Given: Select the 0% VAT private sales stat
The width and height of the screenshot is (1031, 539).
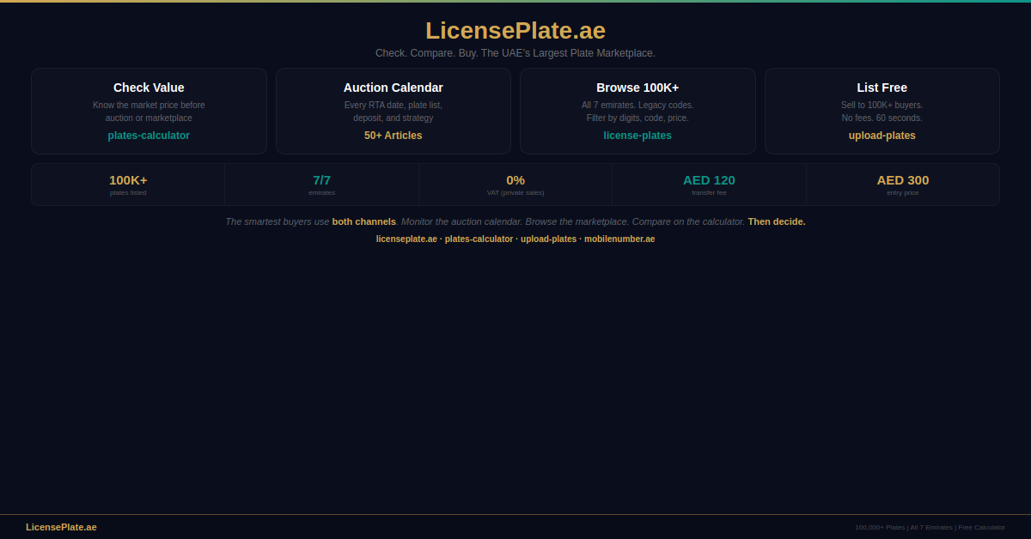Looking at the screenshot, I should point(515,184).
